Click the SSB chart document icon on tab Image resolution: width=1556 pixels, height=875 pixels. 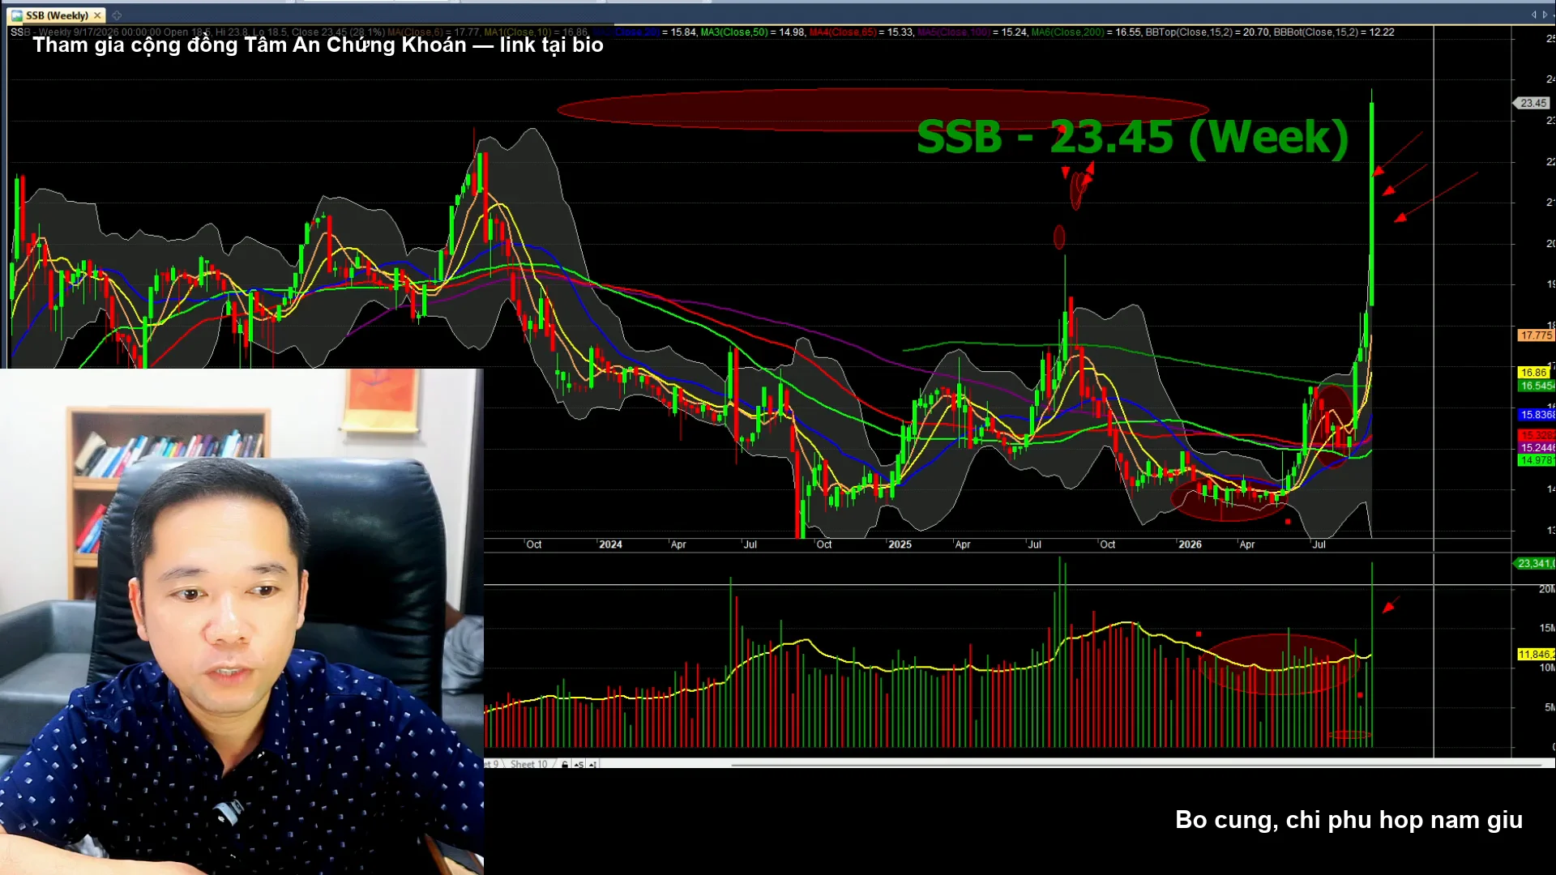click(x=17, y=15)
